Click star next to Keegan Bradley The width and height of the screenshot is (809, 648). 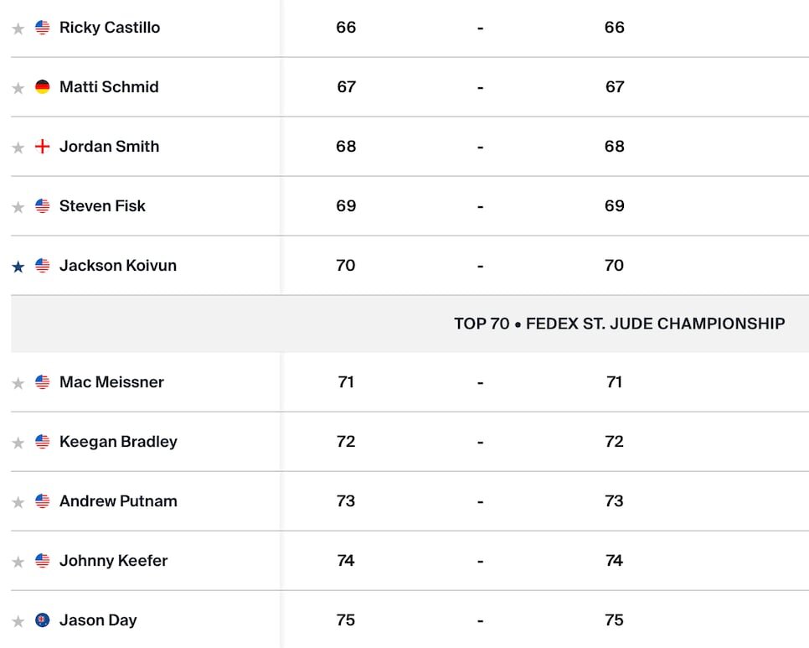(18, 443)
